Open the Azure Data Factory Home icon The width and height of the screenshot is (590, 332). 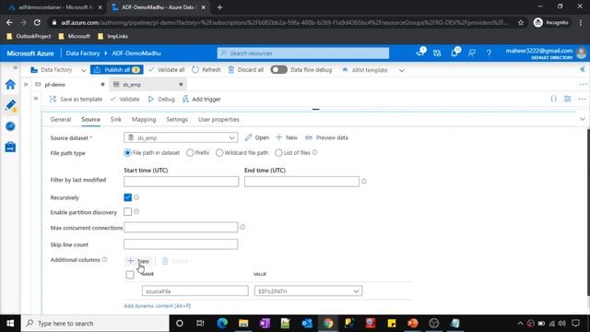10,84
